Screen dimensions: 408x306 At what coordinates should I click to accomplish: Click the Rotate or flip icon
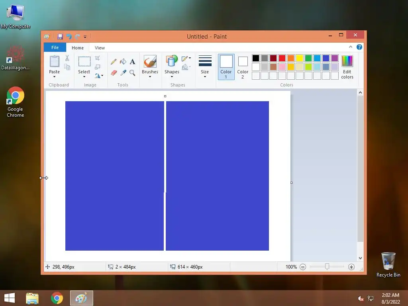click(98, 76)
